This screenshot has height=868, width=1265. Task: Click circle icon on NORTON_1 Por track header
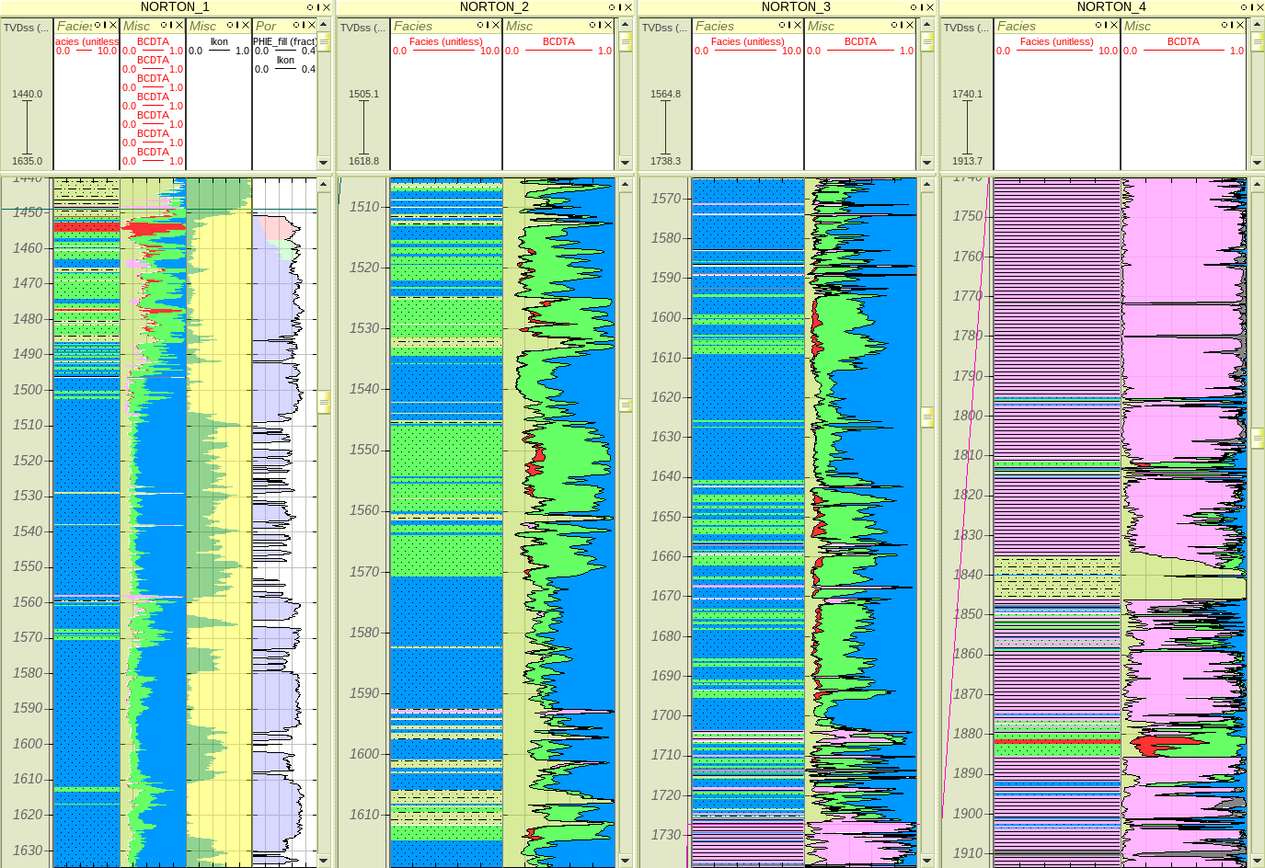[x=296, y=25]
